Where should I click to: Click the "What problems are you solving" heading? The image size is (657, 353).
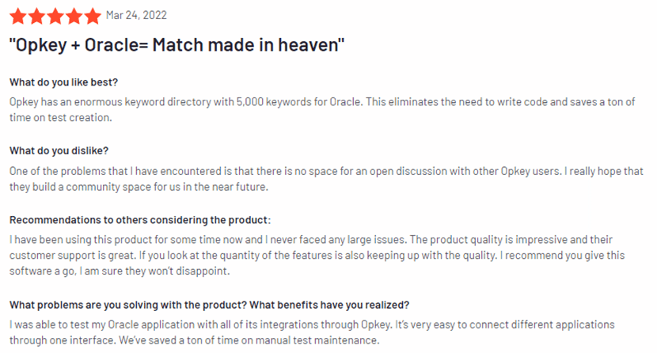(209, 306)
